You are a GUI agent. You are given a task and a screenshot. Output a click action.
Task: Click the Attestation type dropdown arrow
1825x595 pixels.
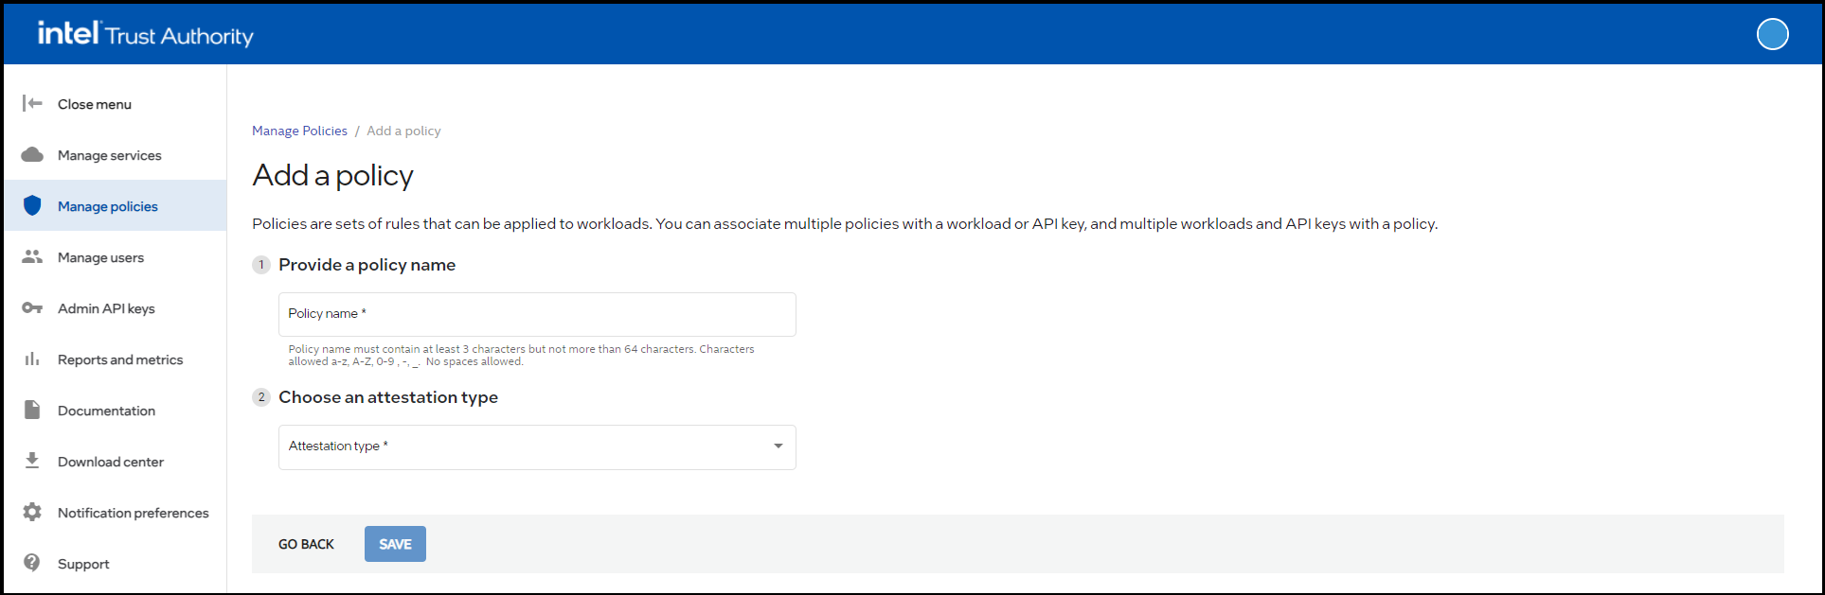pyautogui.click(x=778, y=446)
